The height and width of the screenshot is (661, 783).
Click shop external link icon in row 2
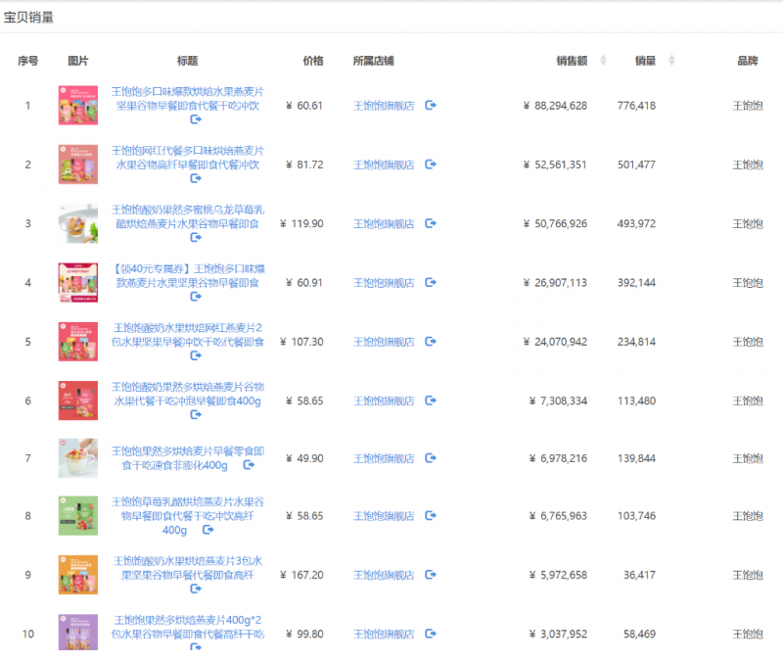(431, 165)
